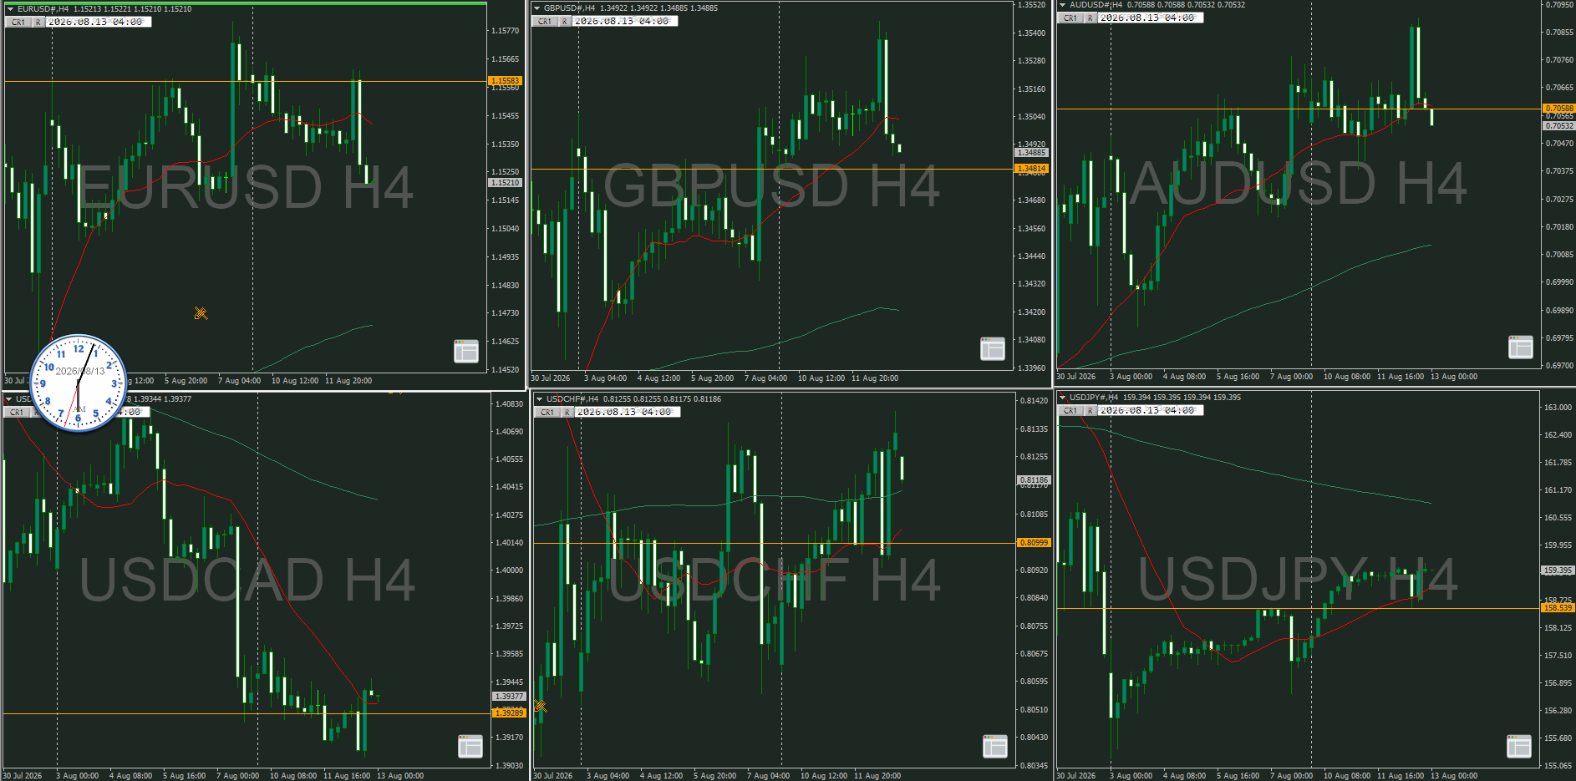Click the orange 158.539 price label on USDJPY
Viewport: 1576px width, 781px height.
pos(1558,608)
